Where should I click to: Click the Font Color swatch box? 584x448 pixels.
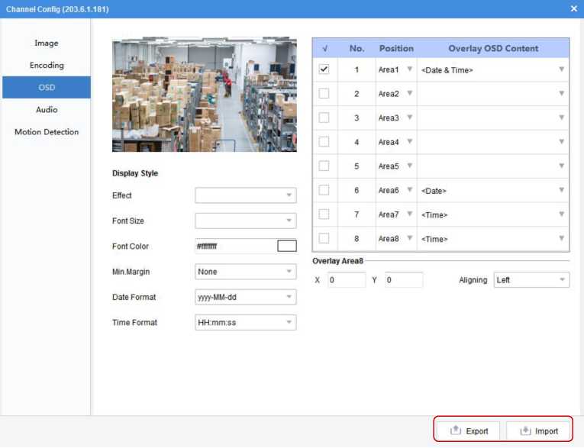(x=286, y=246)
